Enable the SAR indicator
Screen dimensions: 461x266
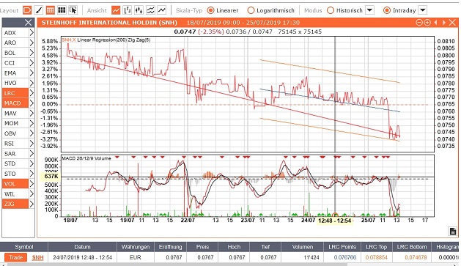pyautogui.click(x=15, y=154)
